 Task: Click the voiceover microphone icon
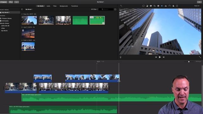(121, 57)
